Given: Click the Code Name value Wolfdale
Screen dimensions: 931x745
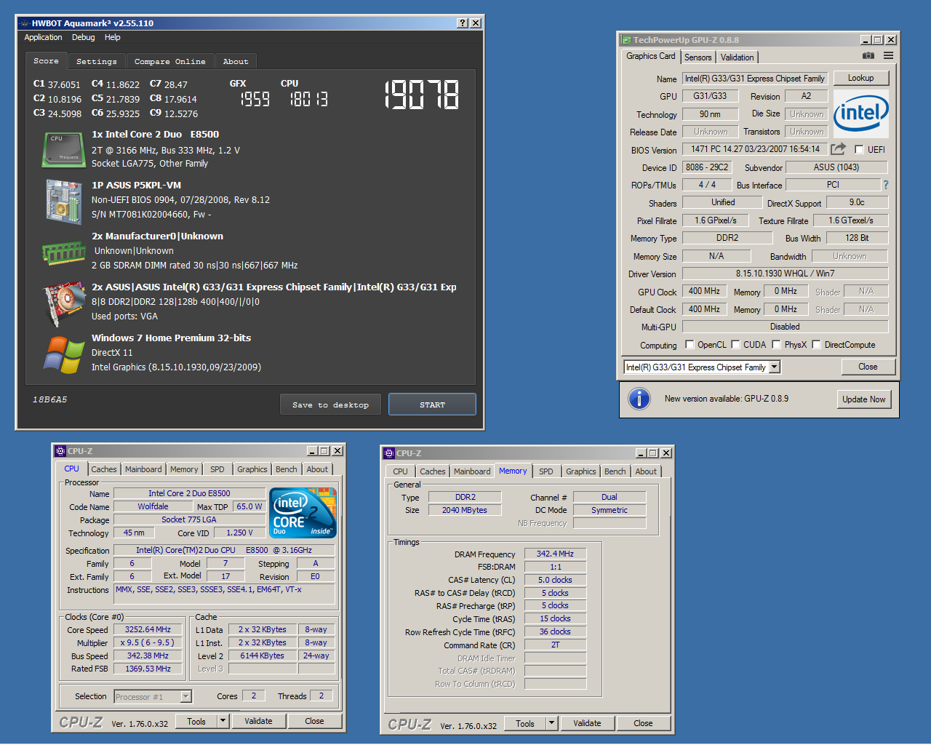Looking at the screenshot, I should (153, 507).
